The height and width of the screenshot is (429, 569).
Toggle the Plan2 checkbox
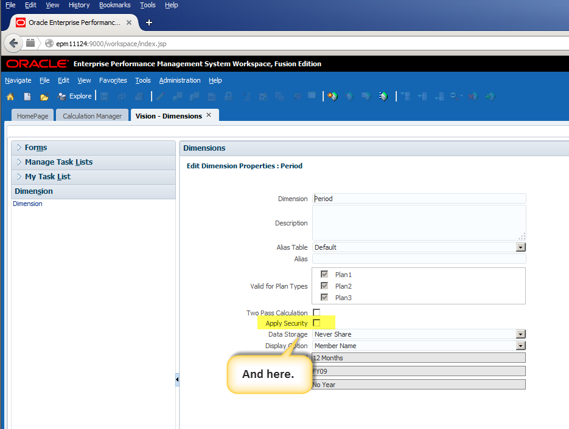tap(324, 286)
